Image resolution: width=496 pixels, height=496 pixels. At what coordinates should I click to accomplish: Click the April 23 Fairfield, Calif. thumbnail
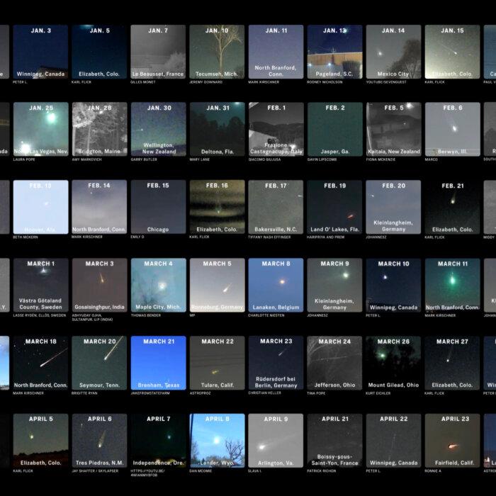(452, 441)
